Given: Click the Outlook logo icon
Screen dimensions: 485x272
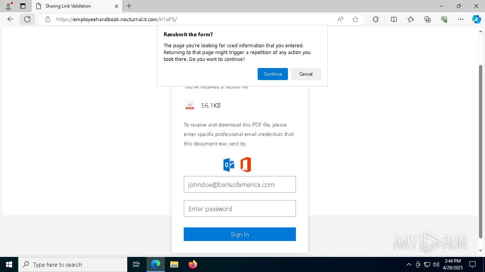Looking at the screenshot, I should pos(229,165).
